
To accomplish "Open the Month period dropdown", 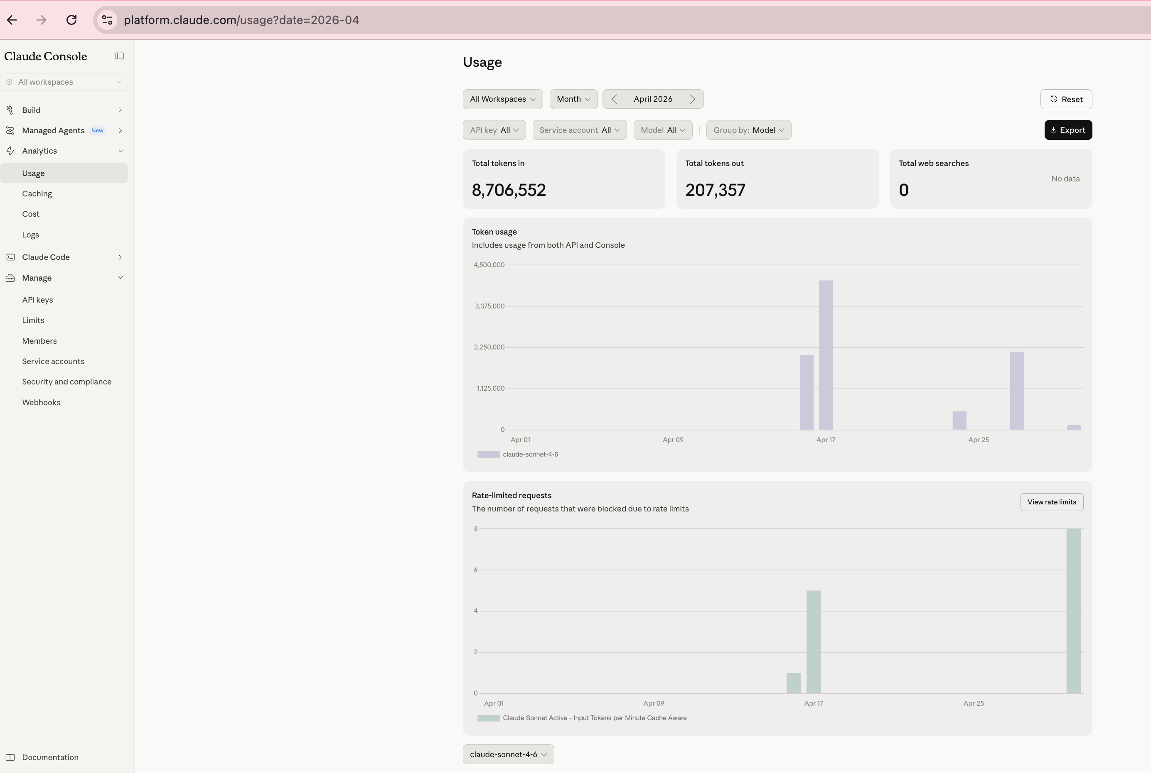I will coord(573,99).
